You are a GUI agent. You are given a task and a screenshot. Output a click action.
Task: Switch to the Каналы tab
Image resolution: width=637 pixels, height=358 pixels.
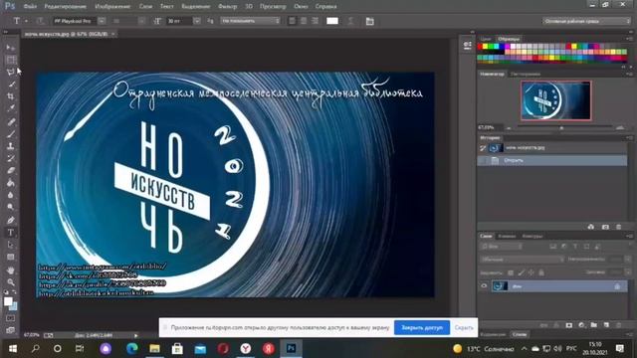(507, 237)
